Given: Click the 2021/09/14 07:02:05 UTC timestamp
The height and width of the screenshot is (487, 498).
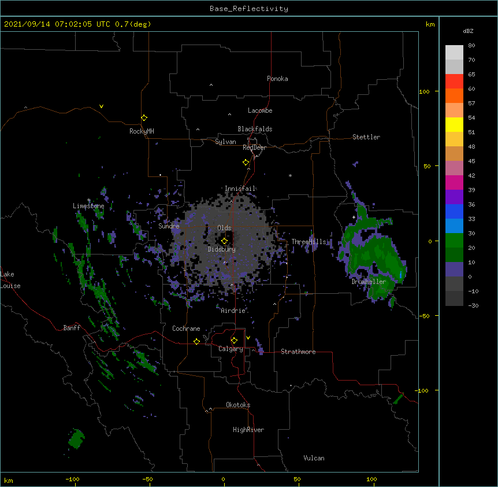Looking at the screenshot, I should (77, 24).
